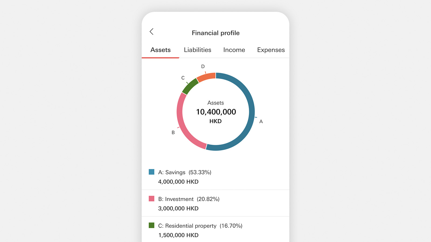Select the green Residential property chart segment
Image resolution: width=431 pixels, height=242 pixels.
coord(190,87)
